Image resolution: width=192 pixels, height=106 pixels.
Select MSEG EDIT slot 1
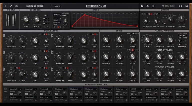coord(58,27)
